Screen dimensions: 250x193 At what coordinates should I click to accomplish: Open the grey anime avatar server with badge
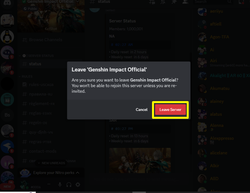tap(7, 131)
